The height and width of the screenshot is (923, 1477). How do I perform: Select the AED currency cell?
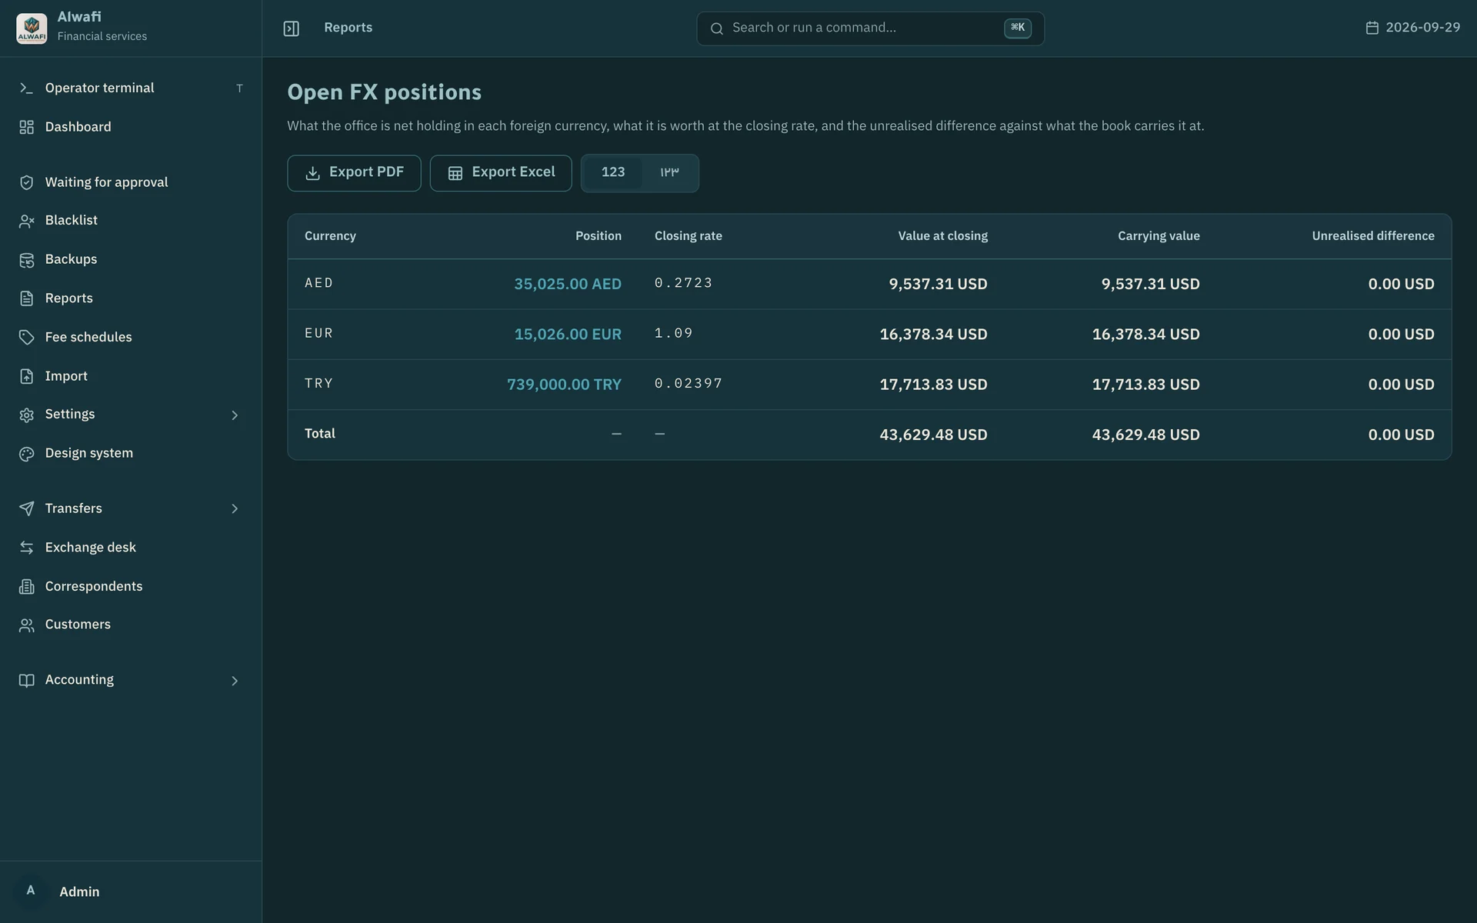click(318, 283)
